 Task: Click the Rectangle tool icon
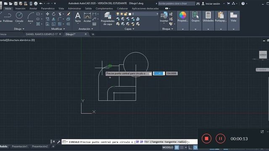[x=38, y=14]
